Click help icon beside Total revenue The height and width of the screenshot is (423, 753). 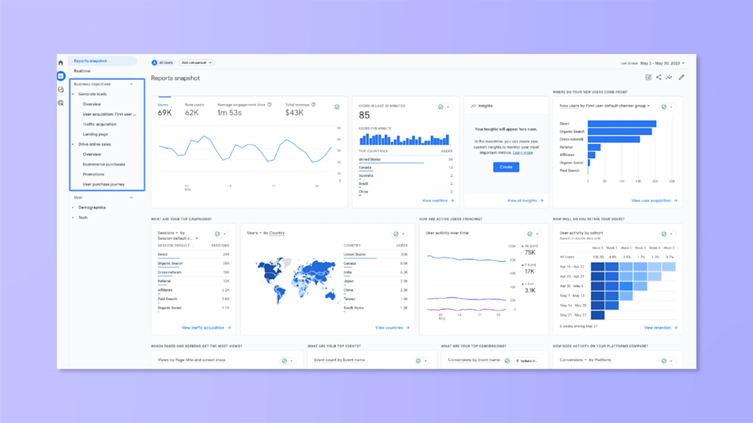[x=314, y=105]
